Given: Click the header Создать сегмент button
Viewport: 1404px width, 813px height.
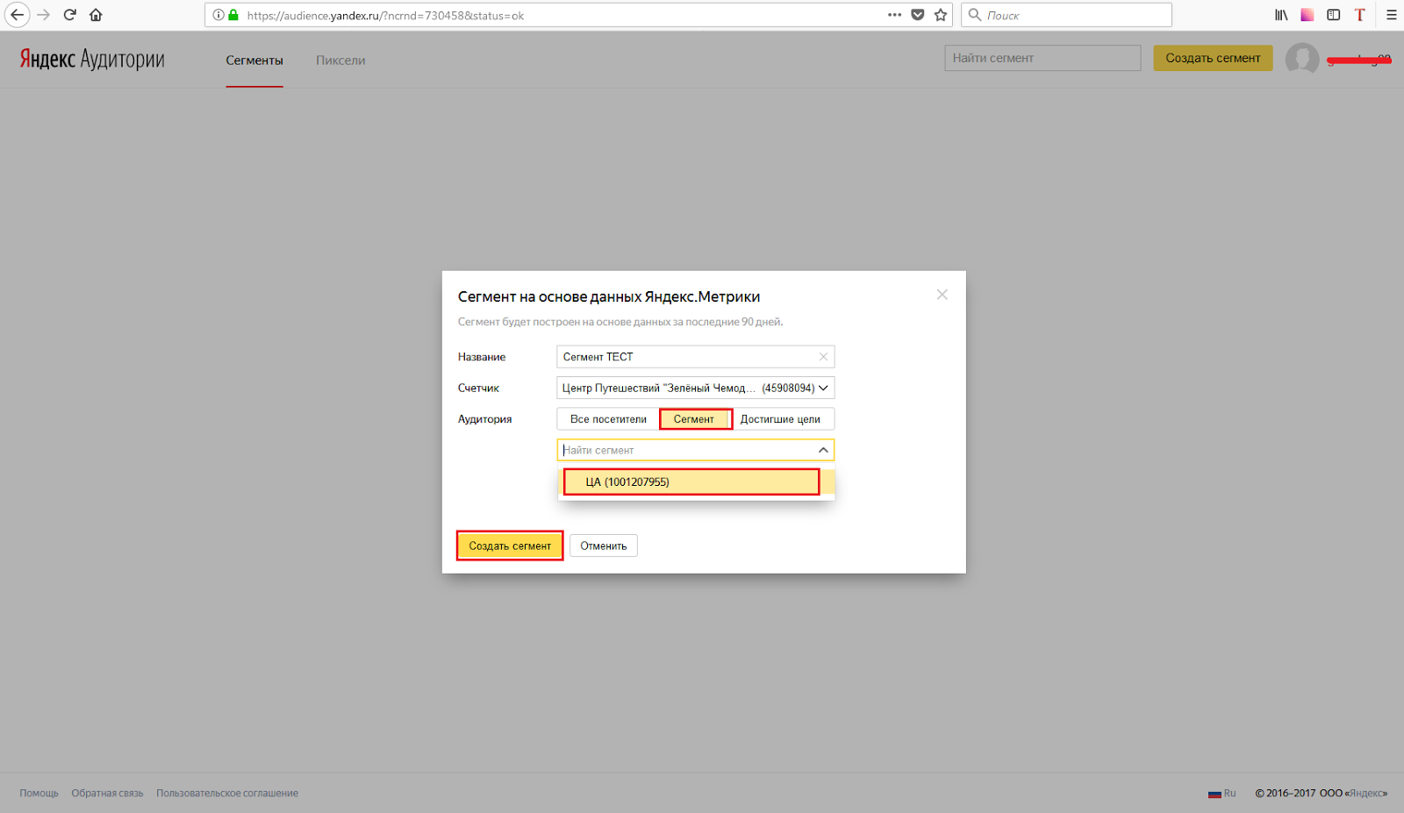Looking at the screenshot, I should (x=1213, y=58).
